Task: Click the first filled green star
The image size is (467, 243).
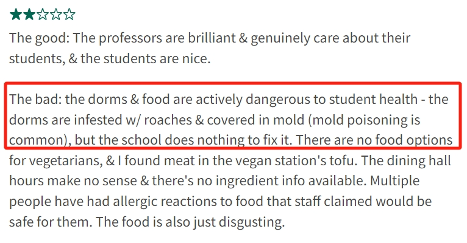Action: pos(16,13)
